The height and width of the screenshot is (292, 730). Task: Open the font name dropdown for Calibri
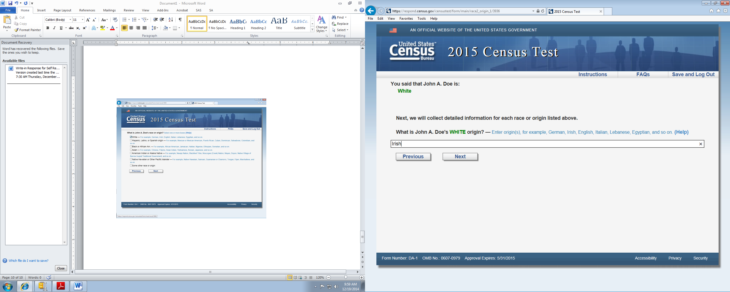coord(70,20)
